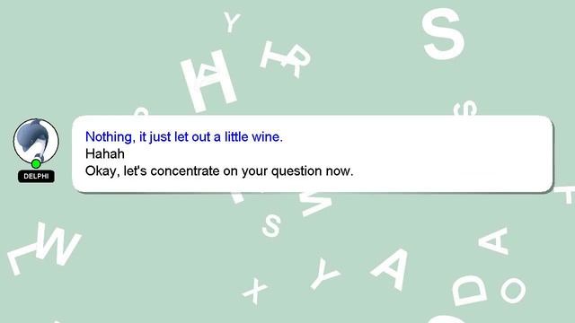Click the floating letter X at the bottom
The height and width of the screenshot is (323, 575).
pyautogui.click(x=255, y=291)
